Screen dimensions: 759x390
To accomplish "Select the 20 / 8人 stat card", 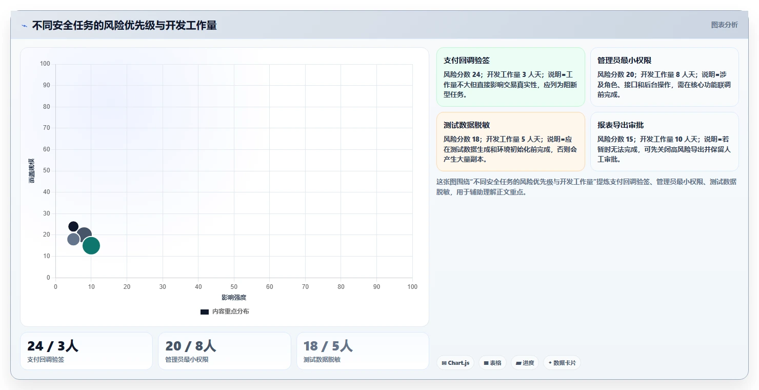I will 224,351.
